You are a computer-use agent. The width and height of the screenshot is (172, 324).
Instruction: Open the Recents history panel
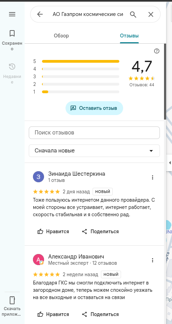coord(12,73)
